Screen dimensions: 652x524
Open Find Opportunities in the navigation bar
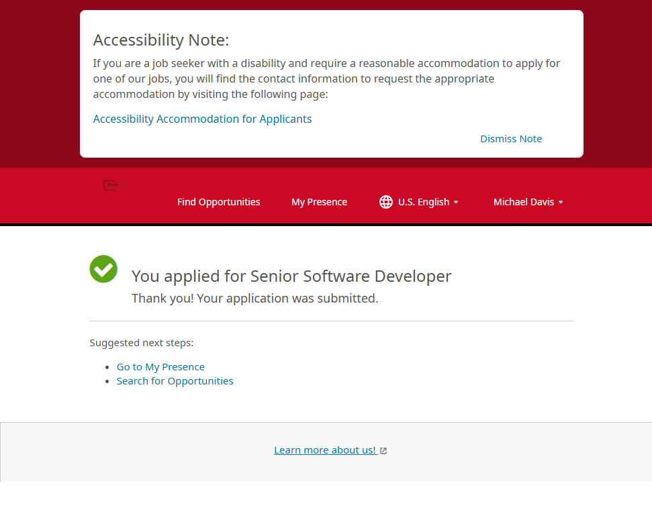tap(218, 202)
